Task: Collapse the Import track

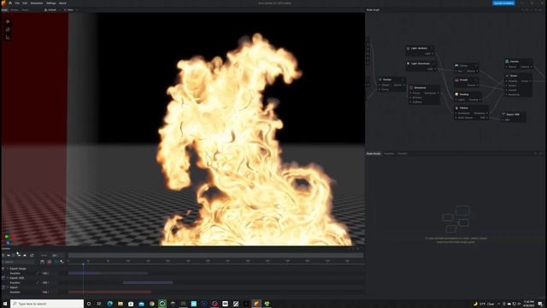Action: tap(8, 287)
